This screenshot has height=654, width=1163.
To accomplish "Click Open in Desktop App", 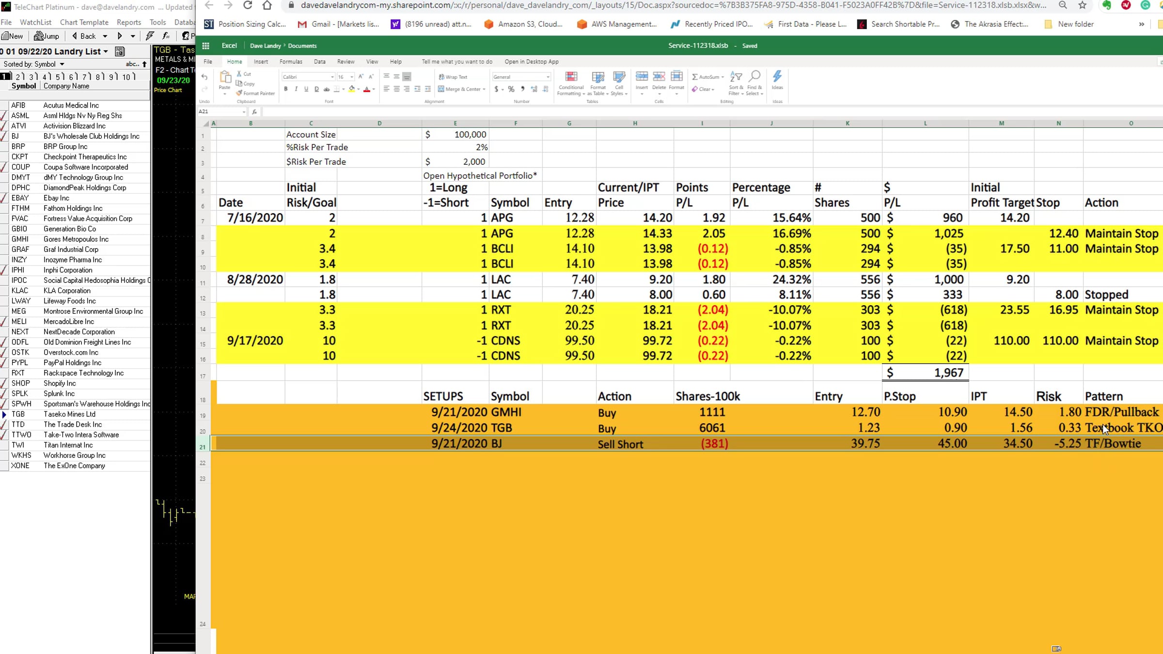I will point(532,62).
